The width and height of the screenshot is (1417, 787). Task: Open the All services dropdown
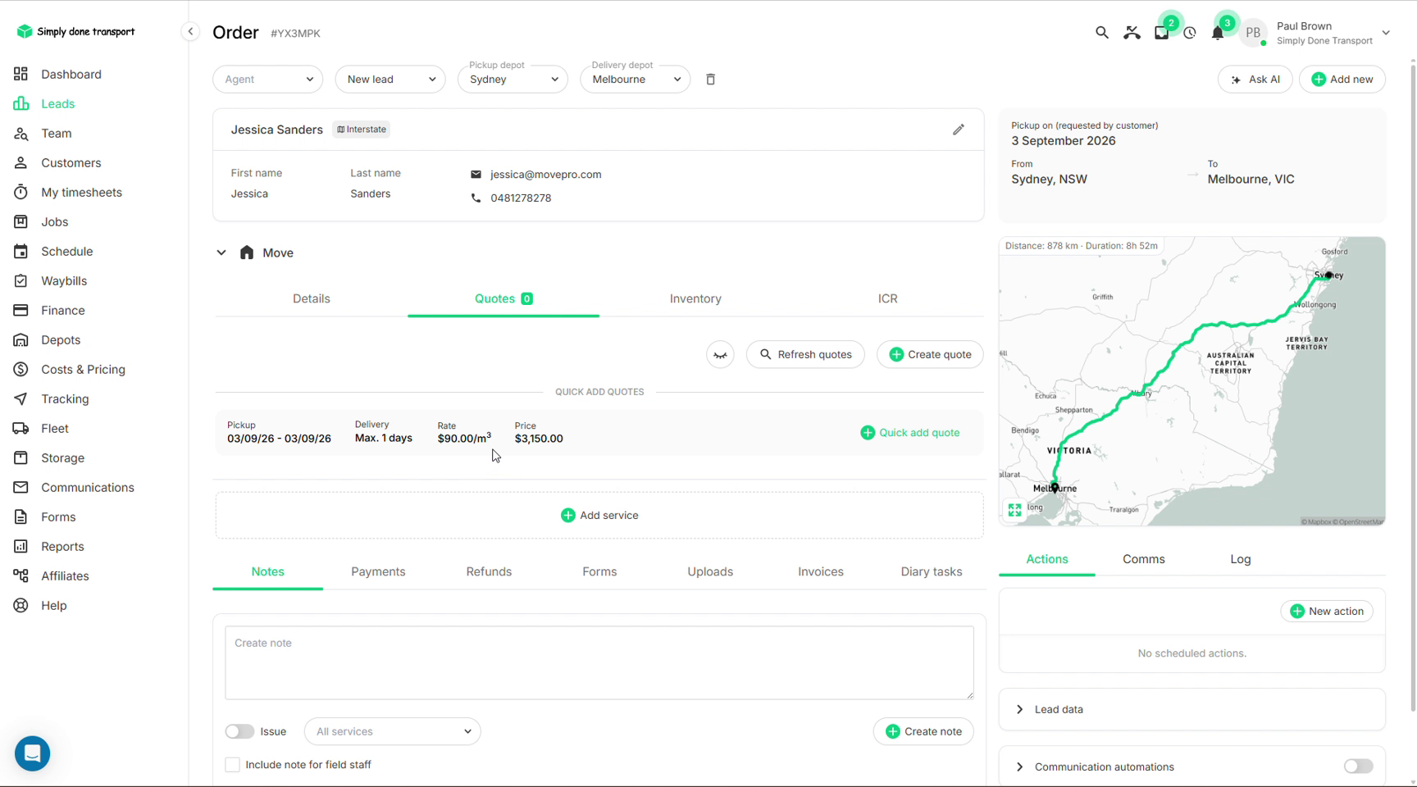(x=393, y=731)
